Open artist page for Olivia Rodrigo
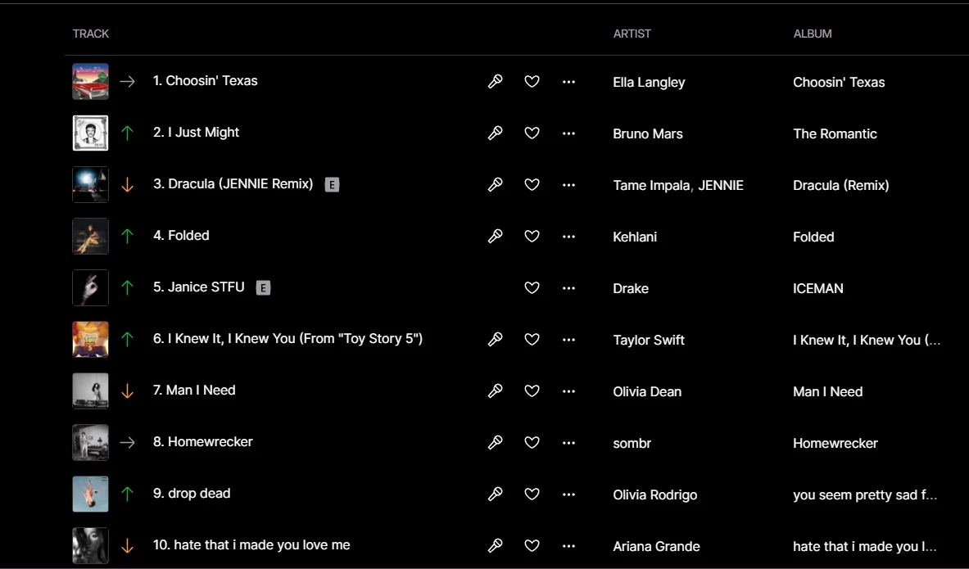Viewport: 969px width, 569px height. pos(655,494)
